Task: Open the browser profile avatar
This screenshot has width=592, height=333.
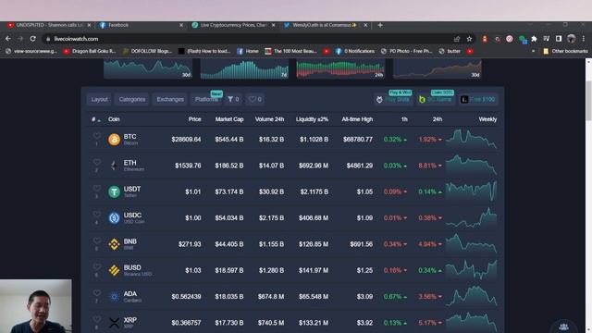Action: (x=572, y=39)
